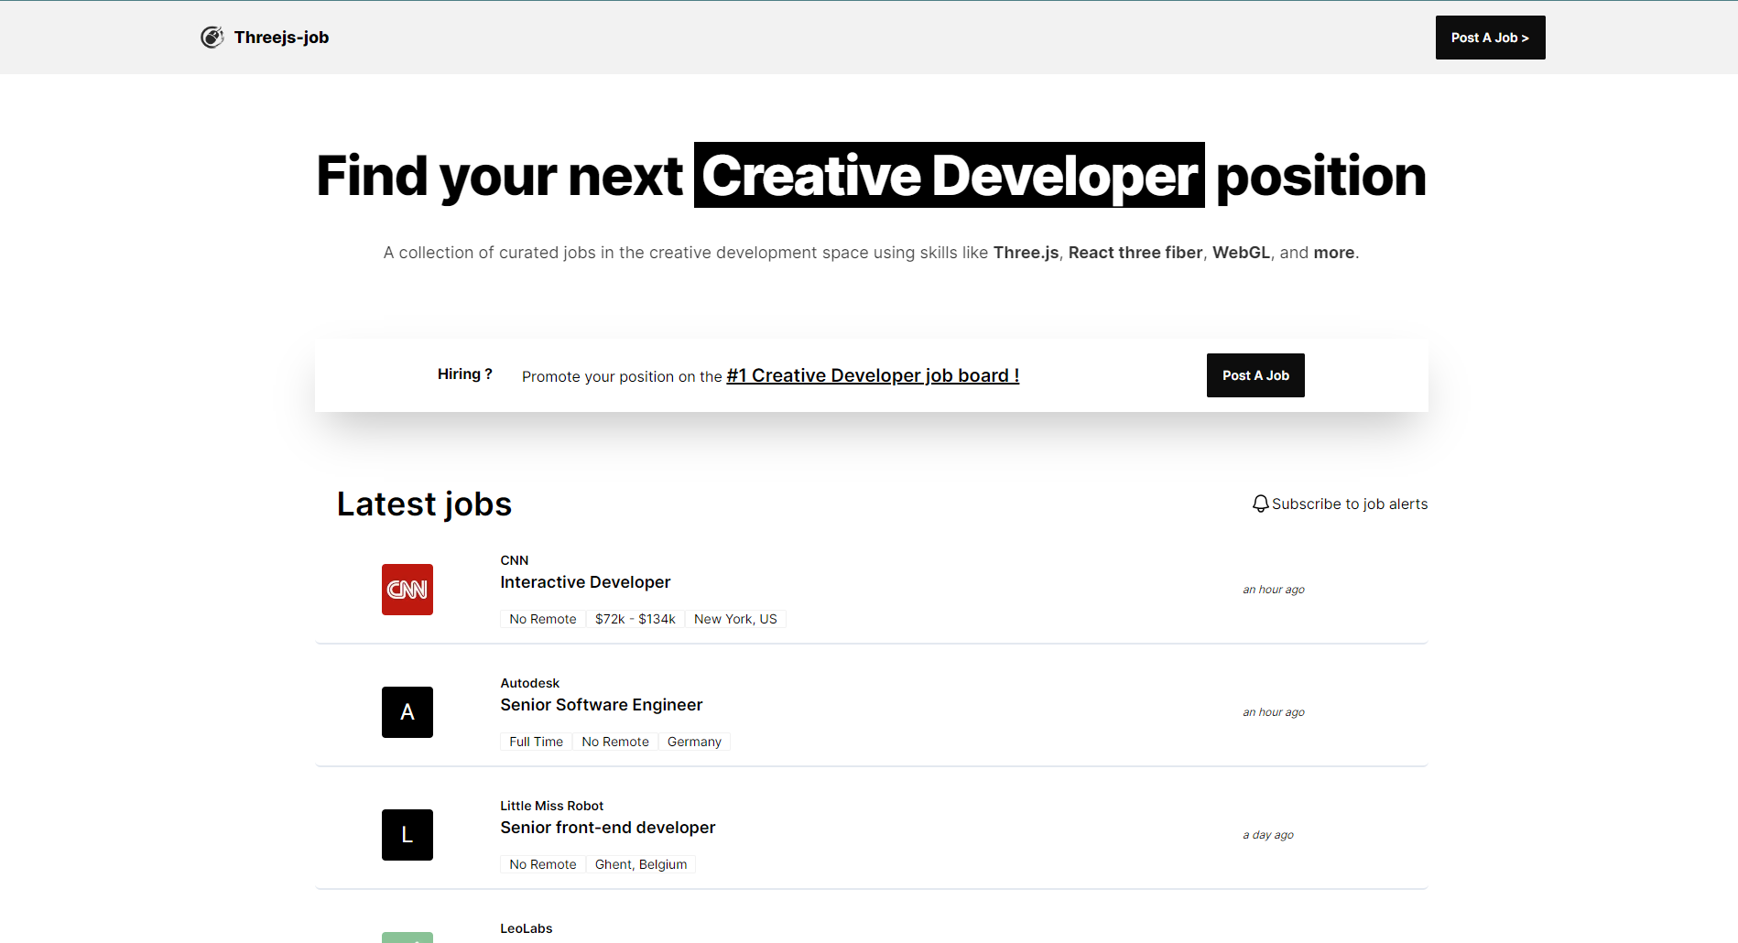Click the header 'Post A Job >' button
1738x943 pixels.
(x=1490, y=38)
